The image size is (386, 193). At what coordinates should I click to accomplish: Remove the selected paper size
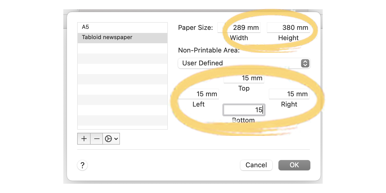coord(97,139)
